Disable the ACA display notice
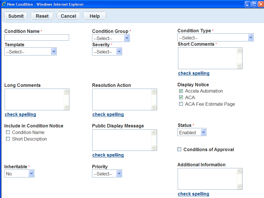Image resolution: width=264 pixels, height=198 pixels. click(181, 97)
